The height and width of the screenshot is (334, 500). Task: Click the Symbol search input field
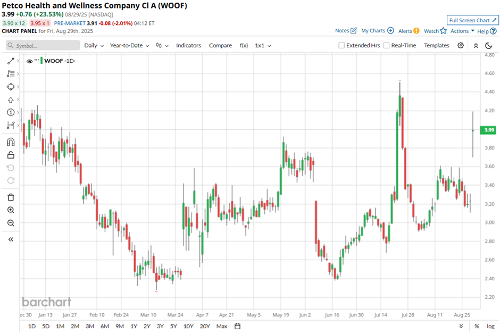pos(43,46)
